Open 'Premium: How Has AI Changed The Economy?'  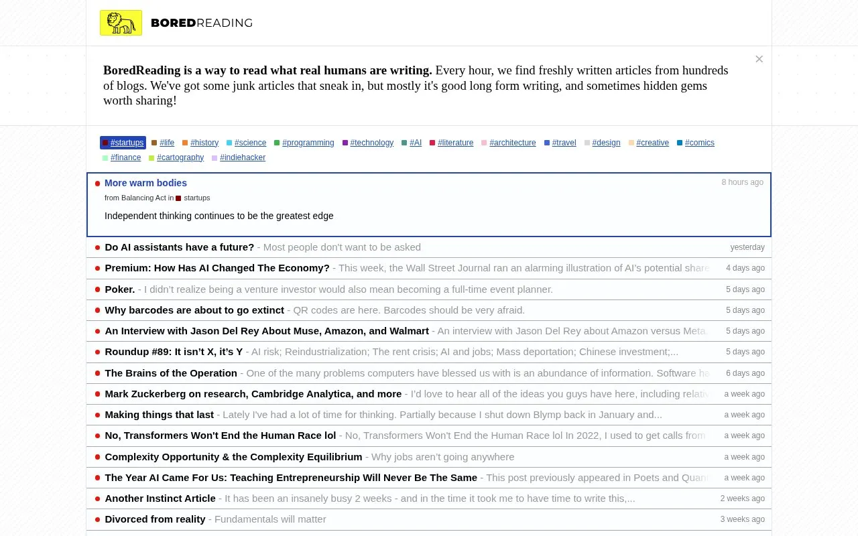[x=217, y=268]
